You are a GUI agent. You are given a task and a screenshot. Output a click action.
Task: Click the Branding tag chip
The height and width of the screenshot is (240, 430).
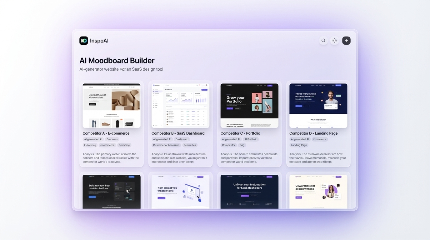tap(124, 145)
